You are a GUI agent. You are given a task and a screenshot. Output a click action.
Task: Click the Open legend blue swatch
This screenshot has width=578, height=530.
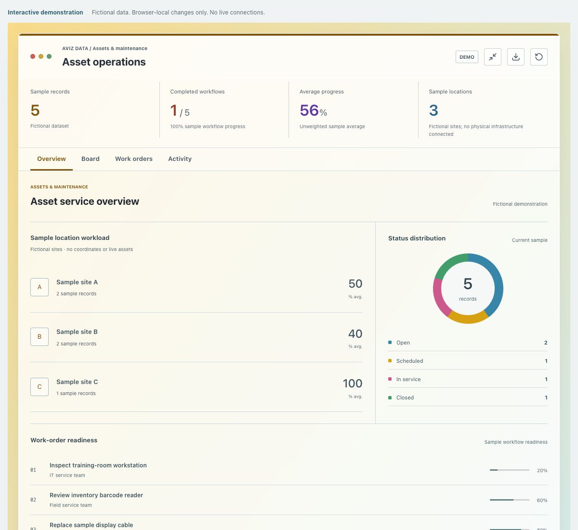click(390, 343)
